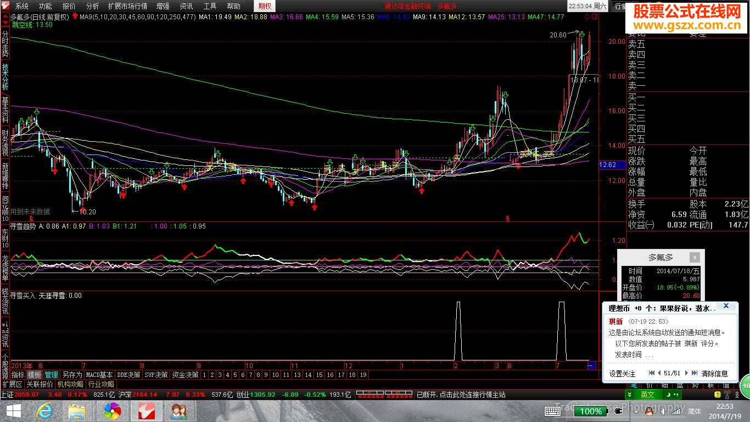Image resolution: width=750 pixels, height=422 pixels.
Task: Open the colorful pinwheel app on taskbar
Action: [x=112, y=410]
